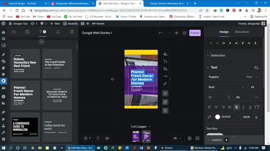Choose The Local's Guide to San Francisco text set

click(x=57, y=63)
